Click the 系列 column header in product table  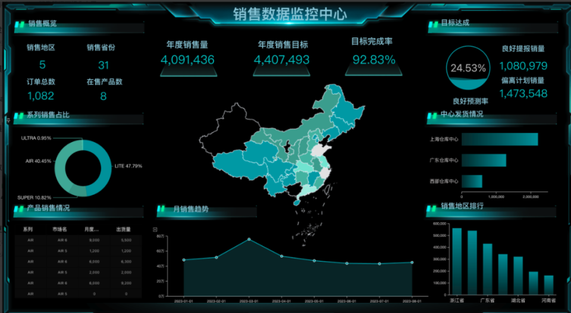pyautogui.click(x=28, y=229)
